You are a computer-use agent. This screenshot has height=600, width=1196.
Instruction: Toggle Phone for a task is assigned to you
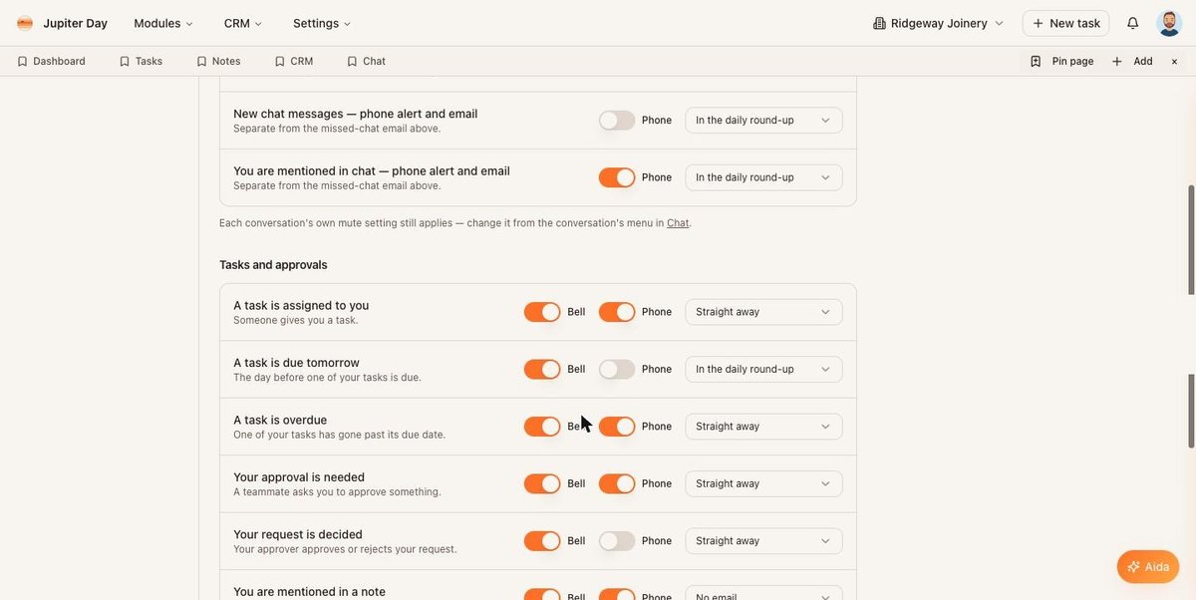pos(617,312)
